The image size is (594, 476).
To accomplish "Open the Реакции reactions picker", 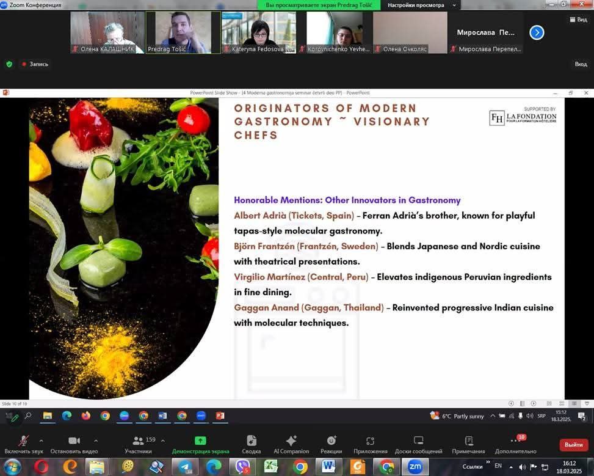I will [x=331, y=441].
